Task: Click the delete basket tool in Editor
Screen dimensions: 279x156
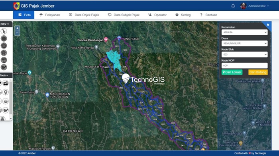Action: [x=4, y=60]
